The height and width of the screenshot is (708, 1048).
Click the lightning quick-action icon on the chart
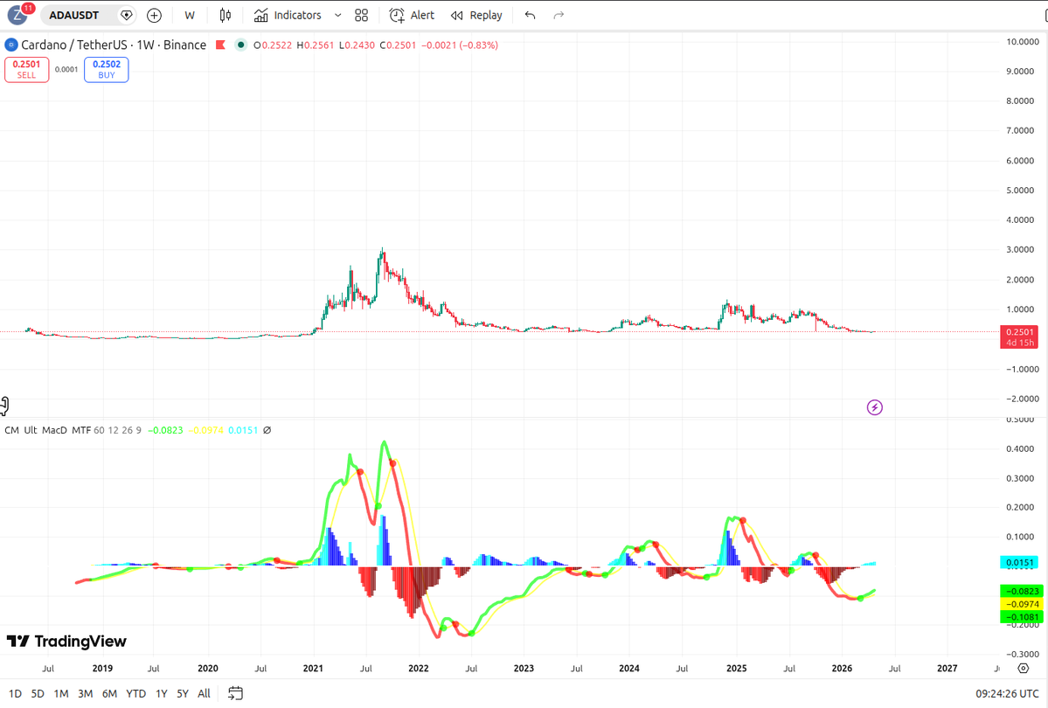(874, 407)
